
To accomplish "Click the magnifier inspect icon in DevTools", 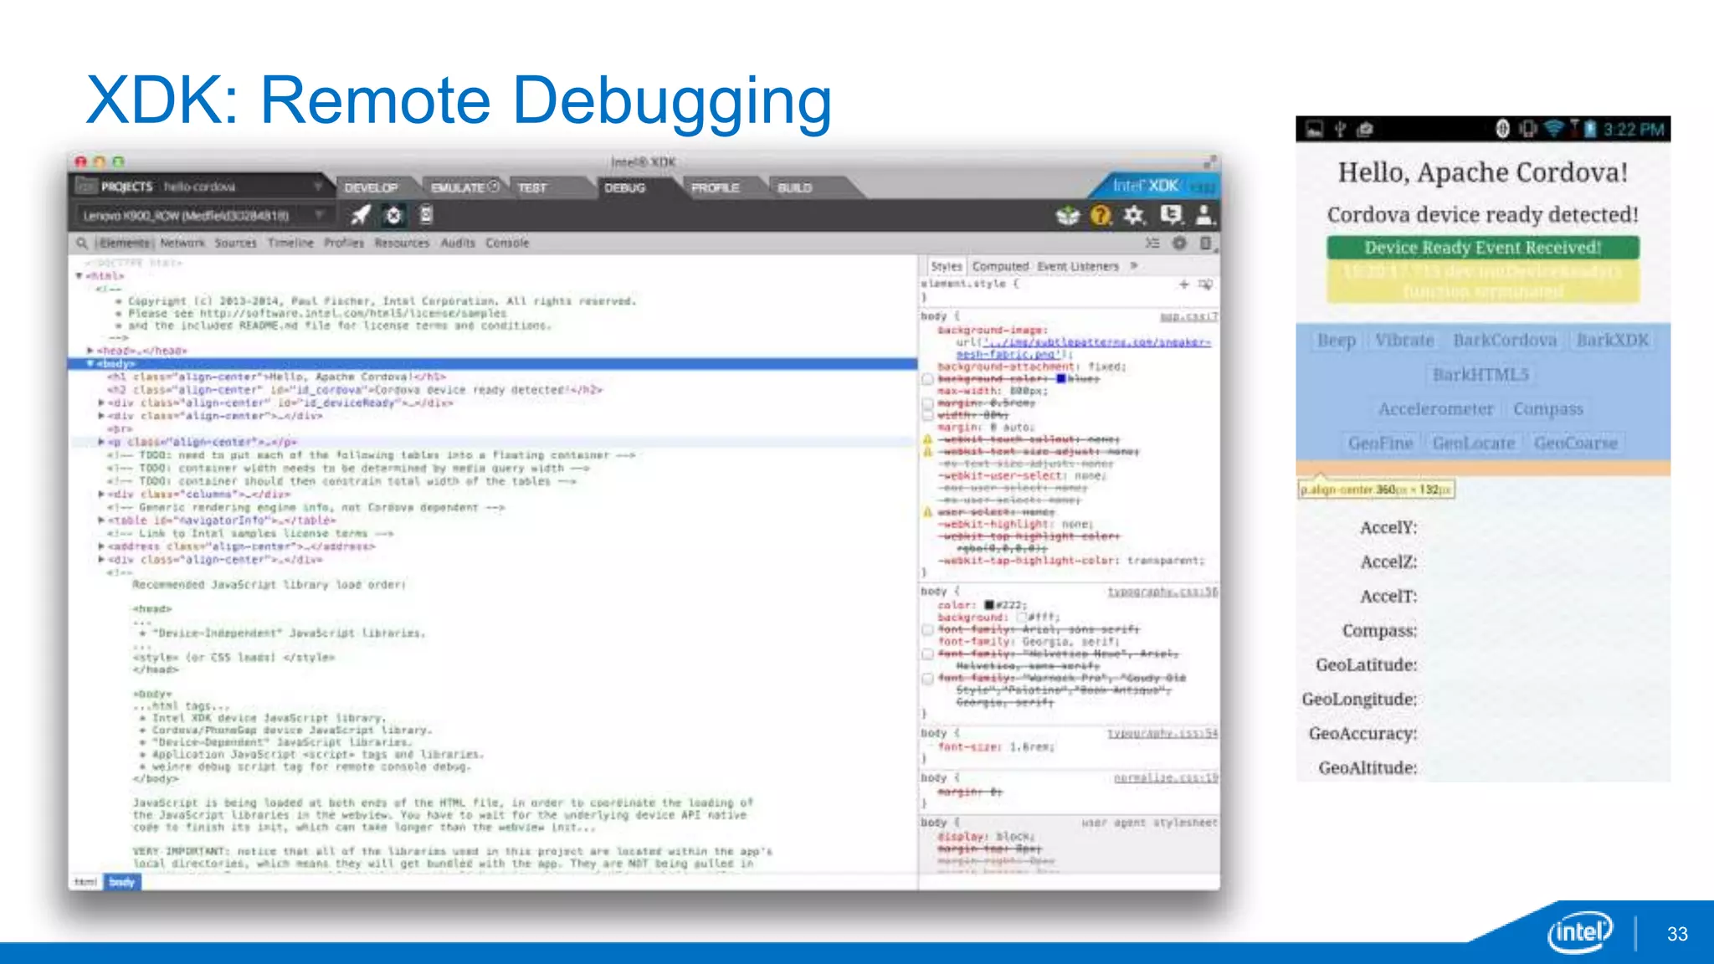I will tap(82, 243).
